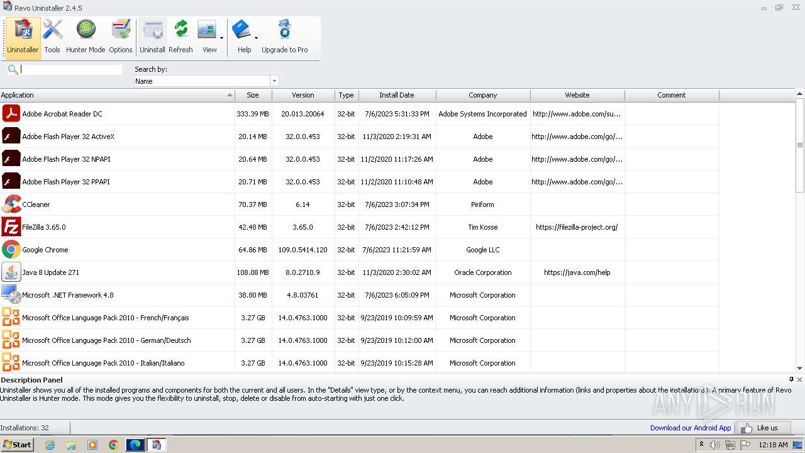Select the Java 8 Update 271 icon
The height and width of the screenshot is (453, 805).
[11, 272]
